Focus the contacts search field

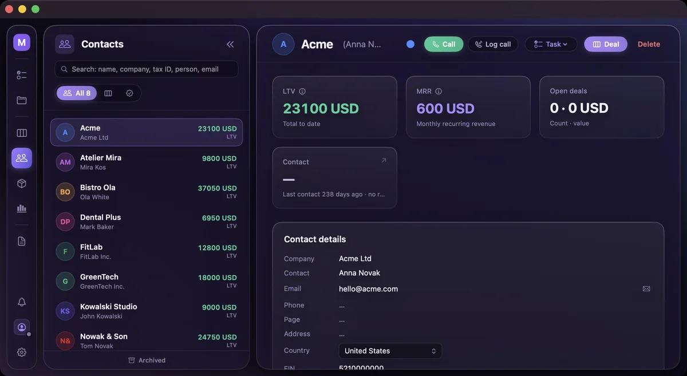pos(147,69)
